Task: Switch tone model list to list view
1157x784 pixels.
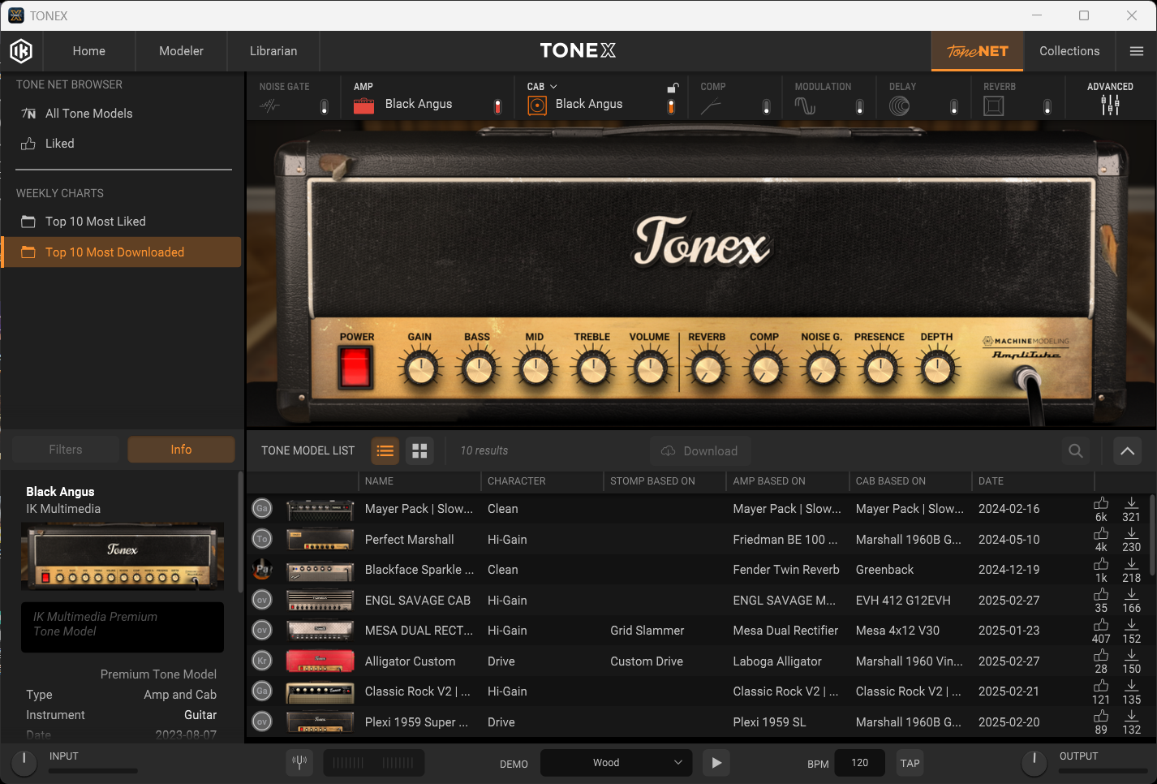Action: point(385,450)
